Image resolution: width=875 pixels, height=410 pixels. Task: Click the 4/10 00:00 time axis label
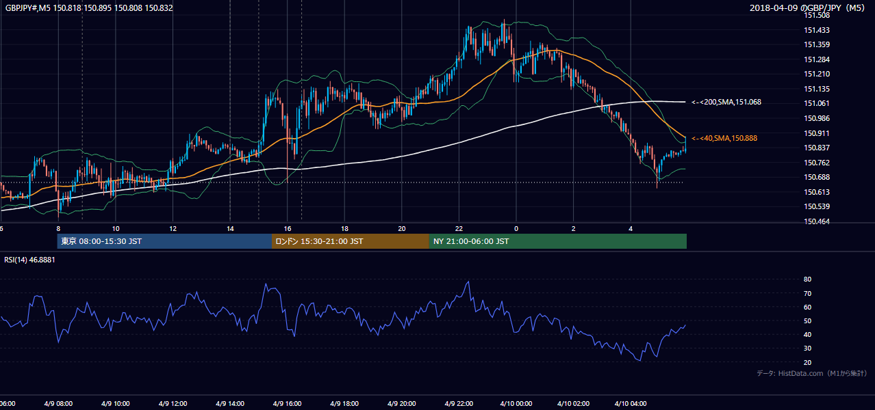[516, 403]
